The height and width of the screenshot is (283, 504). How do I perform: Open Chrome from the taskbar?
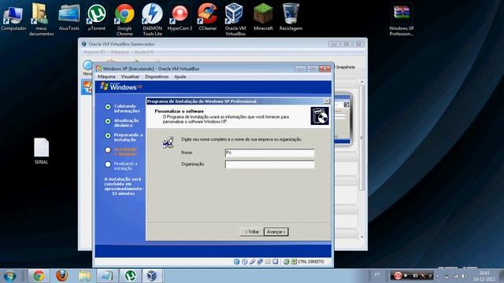[x=39, y=276]
